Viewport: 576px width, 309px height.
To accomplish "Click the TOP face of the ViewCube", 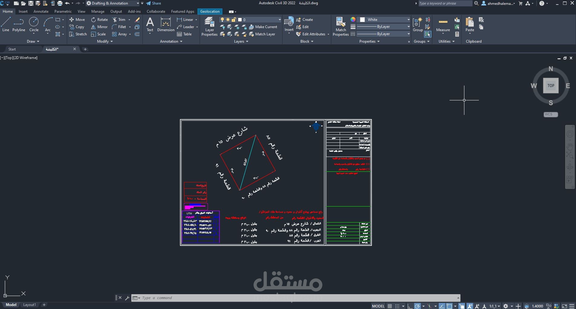I will pyautogui.click(x=551, y=86).
